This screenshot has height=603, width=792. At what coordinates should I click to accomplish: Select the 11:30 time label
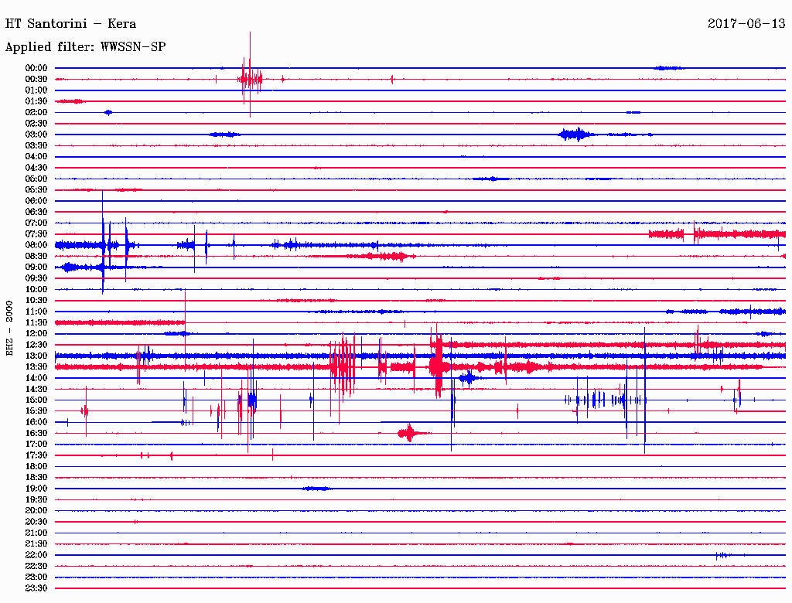click(36, 322)
